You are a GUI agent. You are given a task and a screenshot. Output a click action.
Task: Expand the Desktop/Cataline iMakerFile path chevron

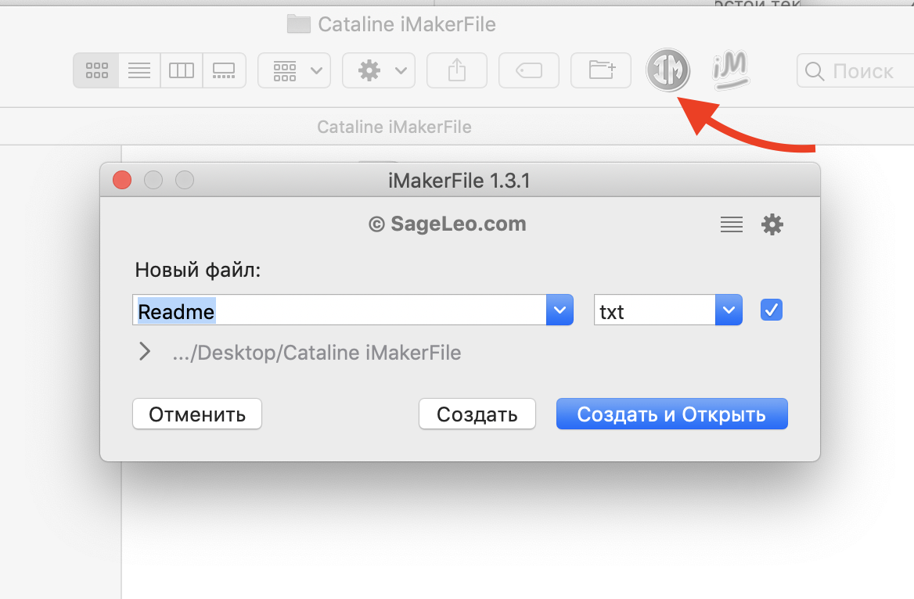145,352
